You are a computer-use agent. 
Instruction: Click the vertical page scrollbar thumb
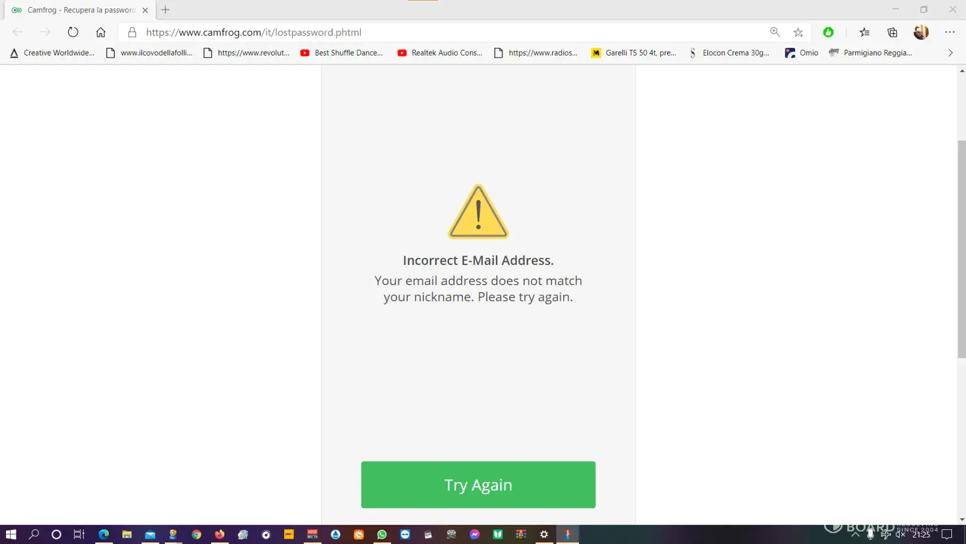[x=961, y=249]
